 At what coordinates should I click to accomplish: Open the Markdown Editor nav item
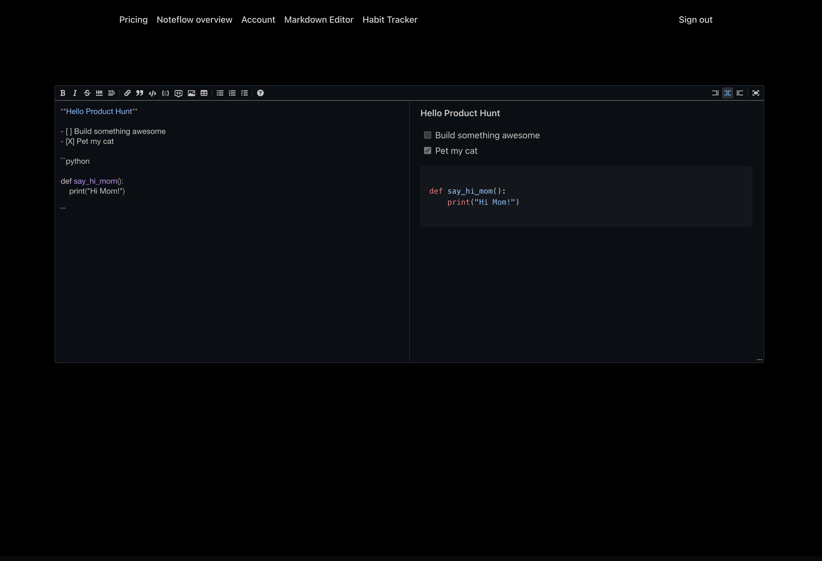click(319, 20)
